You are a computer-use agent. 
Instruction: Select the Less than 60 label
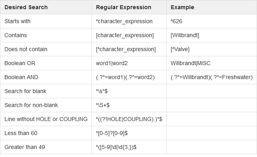tap(21, 133)
